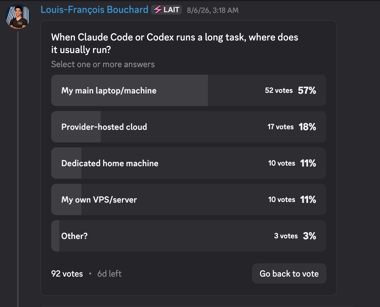Click the 57% result percentage label
The height and width of the screenshot is (307, 380).
pos(307,91)
